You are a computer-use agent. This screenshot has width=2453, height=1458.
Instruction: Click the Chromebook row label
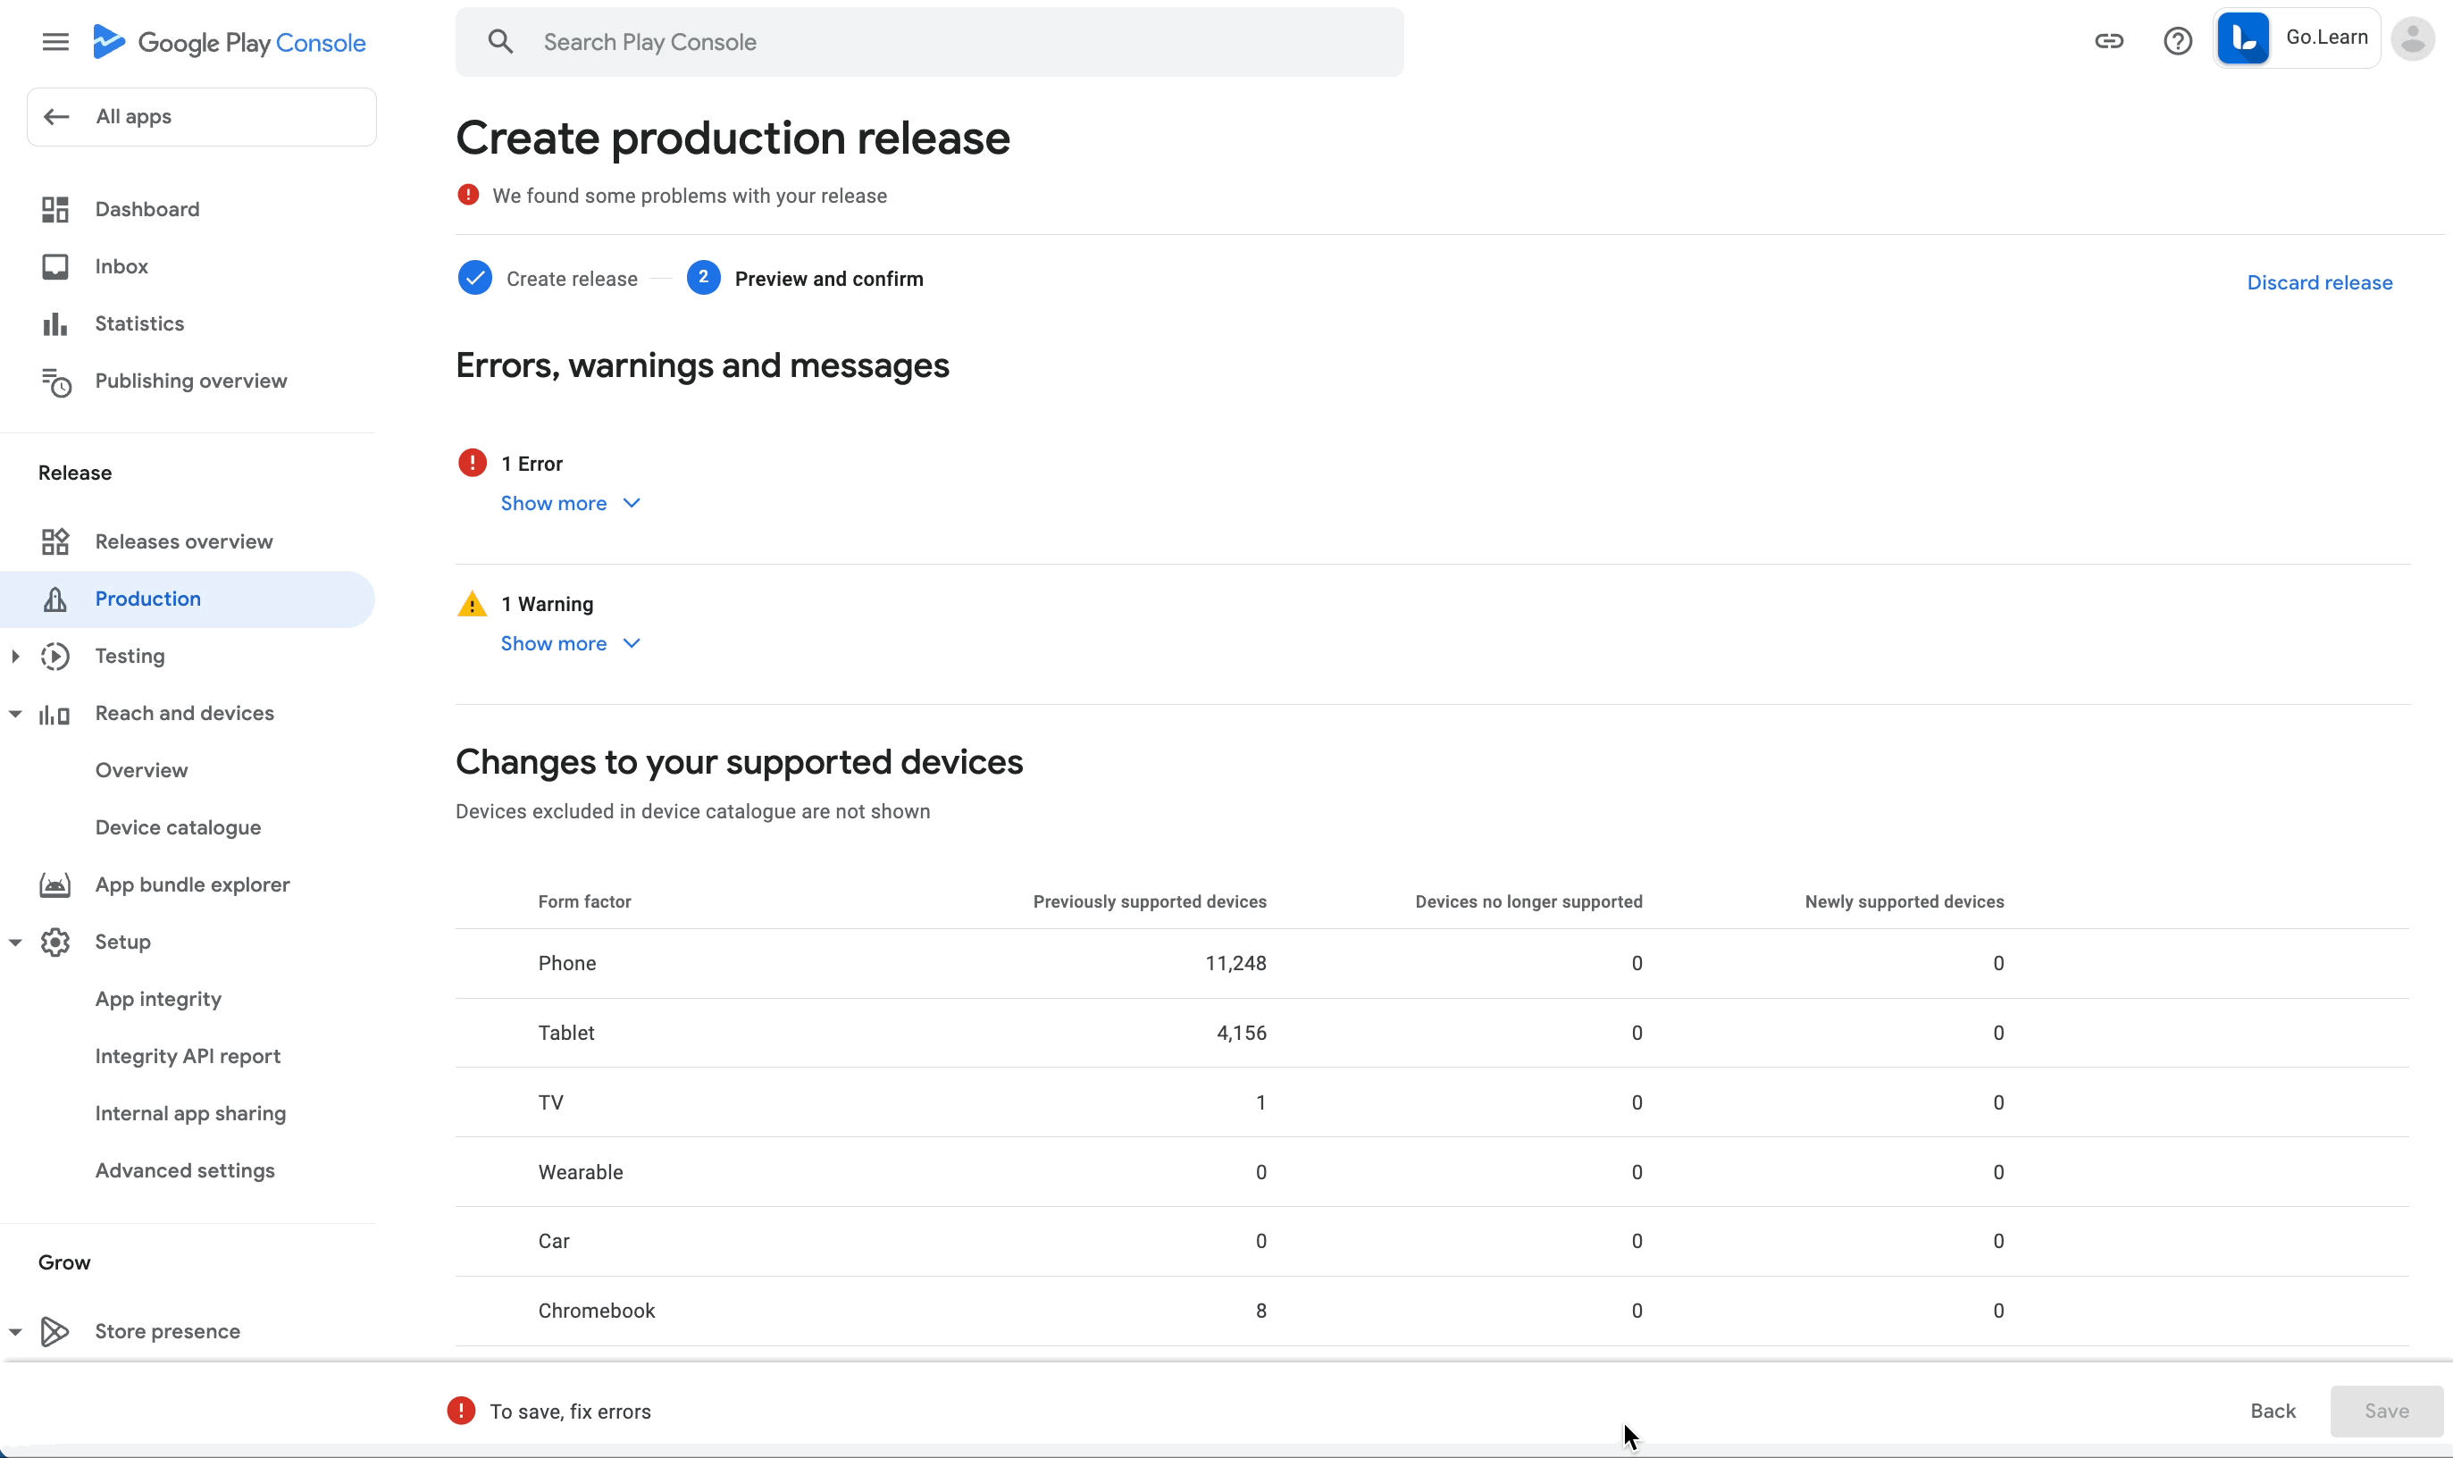click(597, 1311)
